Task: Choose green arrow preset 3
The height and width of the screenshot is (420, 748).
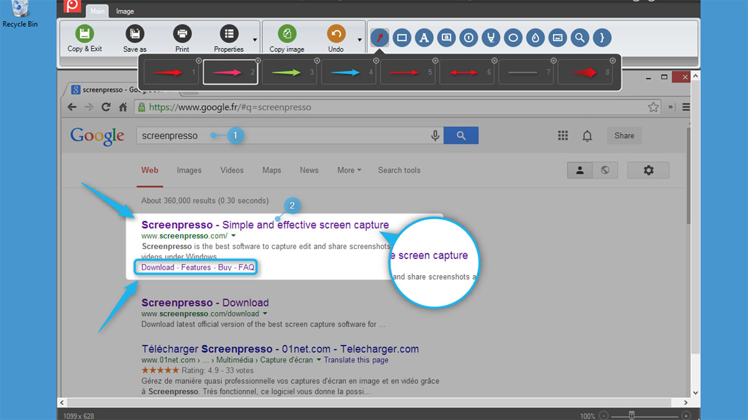Action: point(290,72)
